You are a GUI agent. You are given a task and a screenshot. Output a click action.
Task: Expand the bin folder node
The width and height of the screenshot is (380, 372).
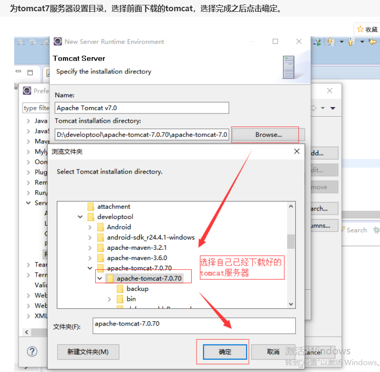[110, 299]
